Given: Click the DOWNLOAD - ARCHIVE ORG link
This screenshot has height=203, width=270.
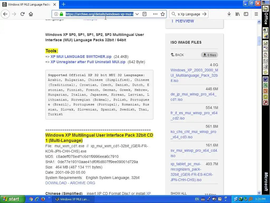Looking at the screenshot, I should point(70,183).
